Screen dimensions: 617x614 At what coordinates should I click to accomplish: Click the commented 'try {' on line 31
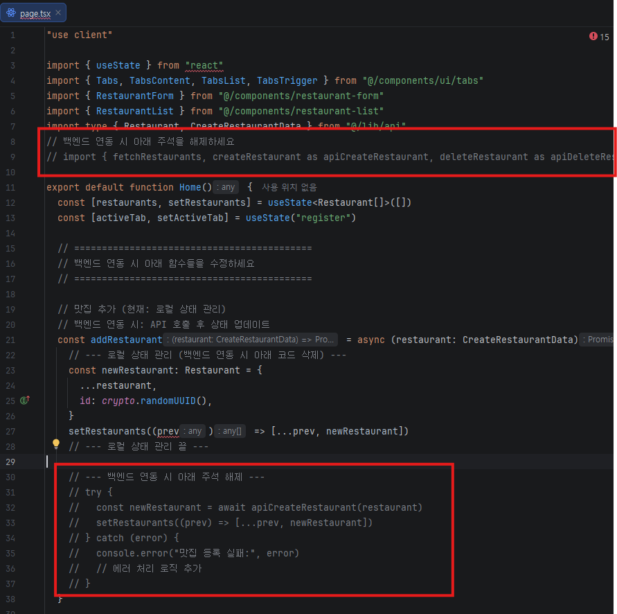point(91,492)
